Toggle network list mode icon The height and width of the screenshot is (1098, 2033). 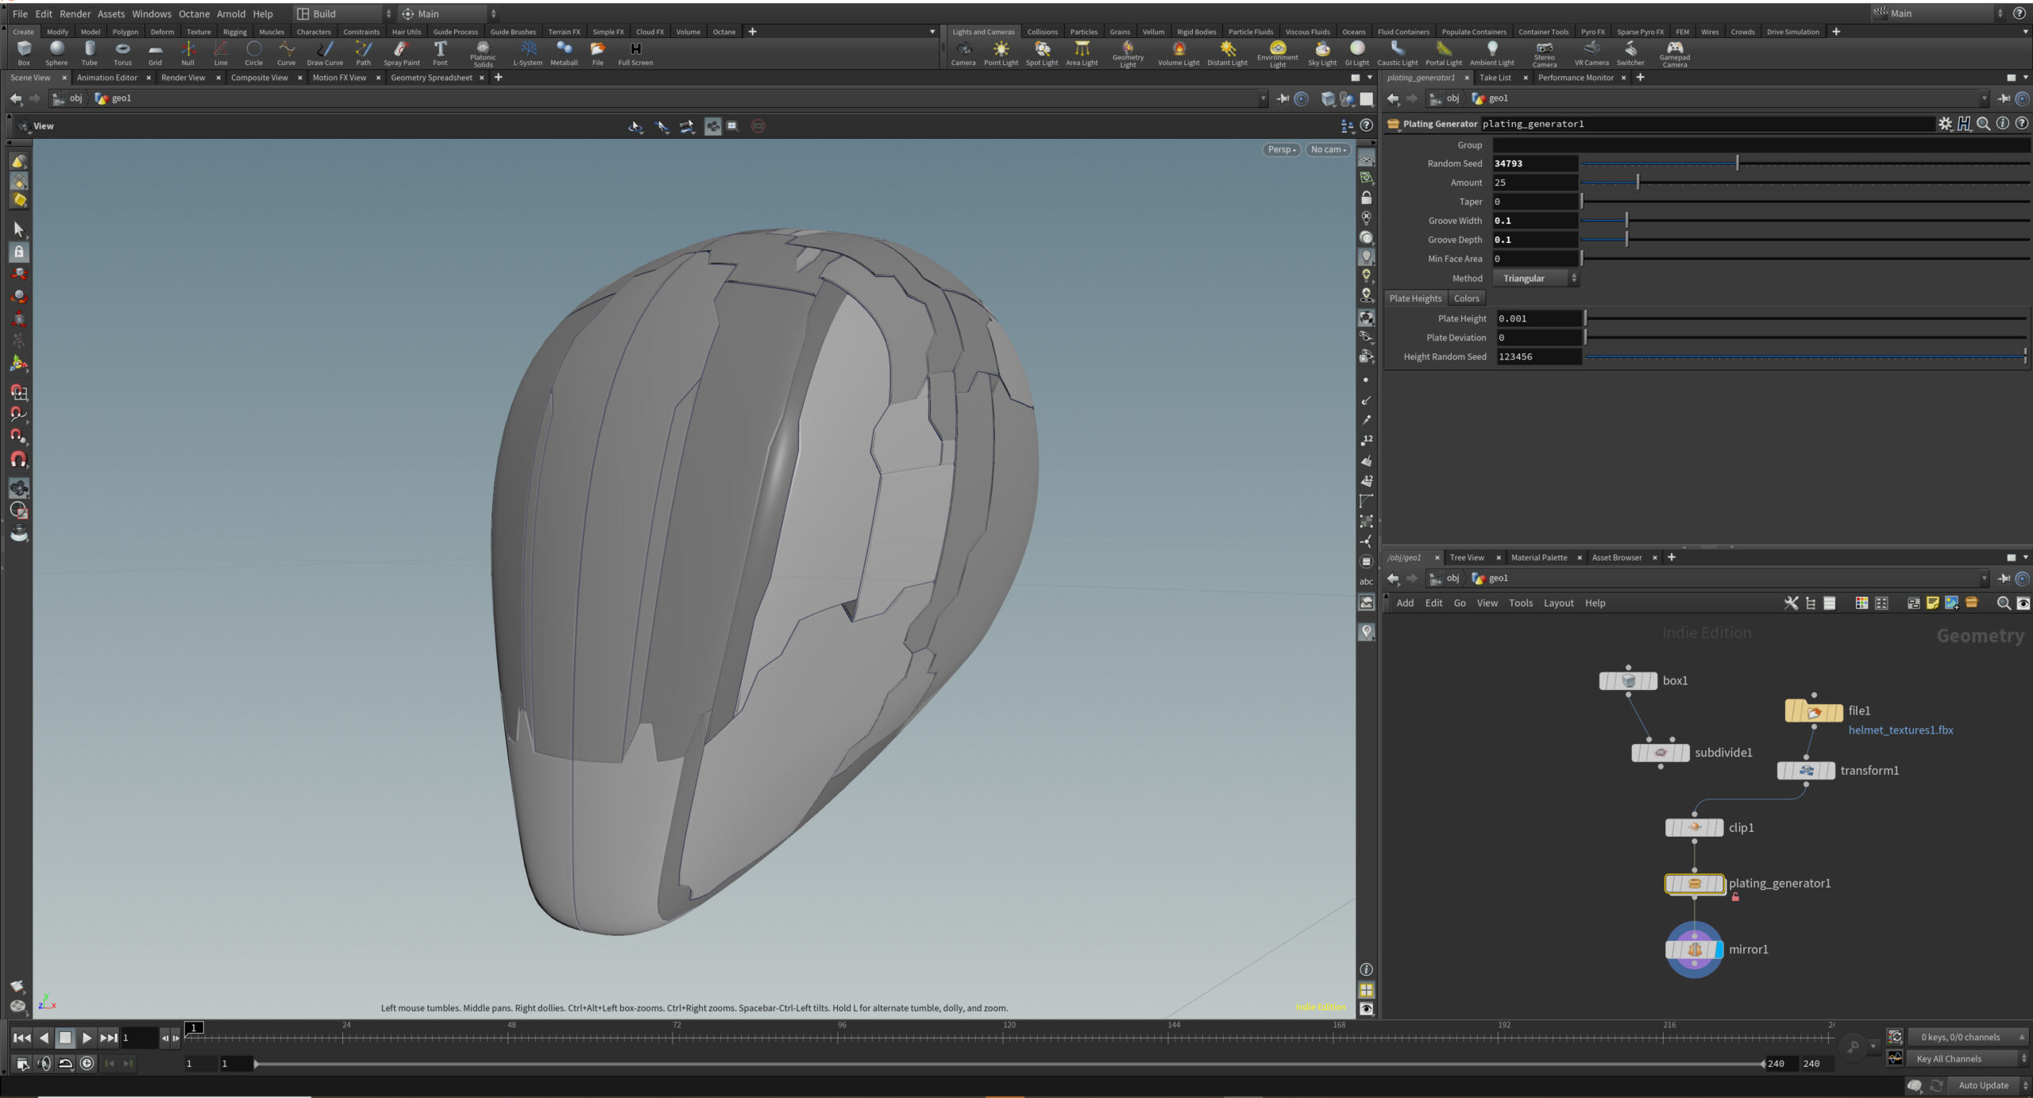1829,603
